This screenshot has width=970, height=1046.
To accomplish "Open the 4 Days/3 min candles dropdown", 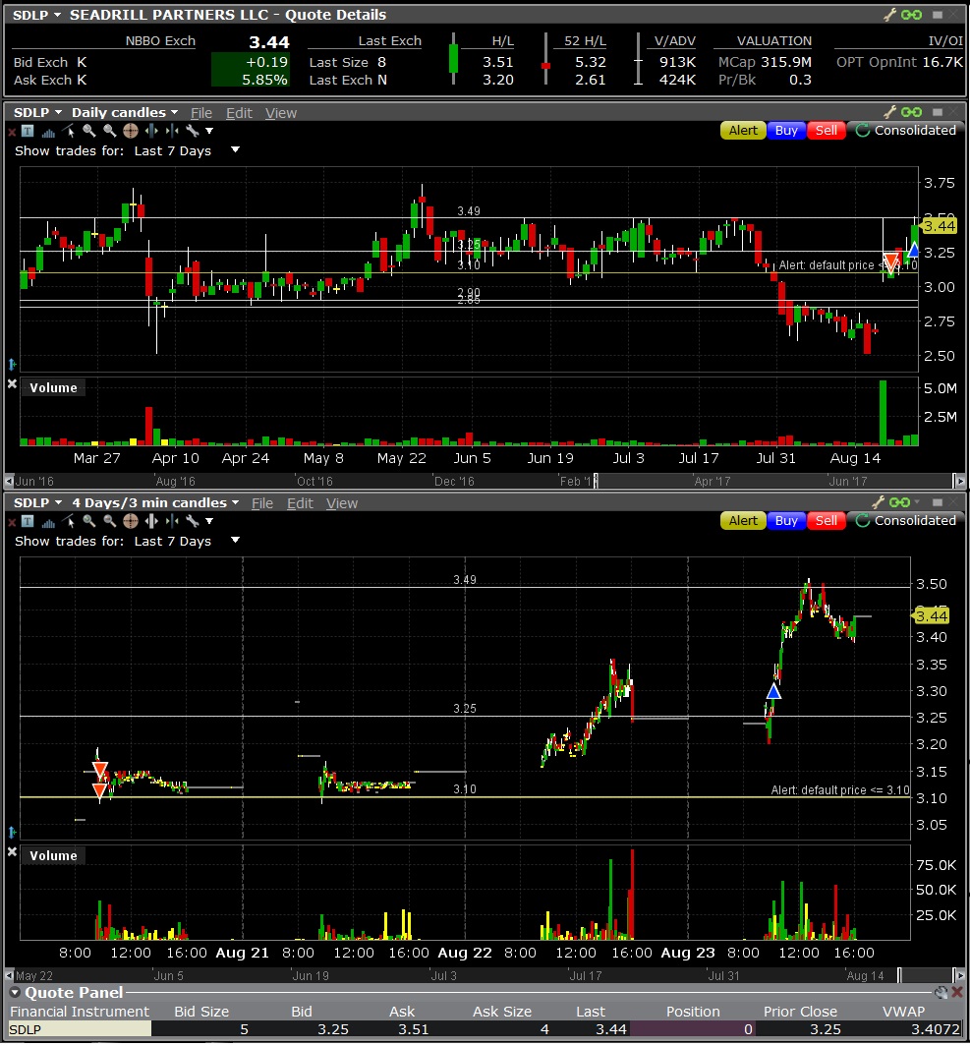I will 155,502.
